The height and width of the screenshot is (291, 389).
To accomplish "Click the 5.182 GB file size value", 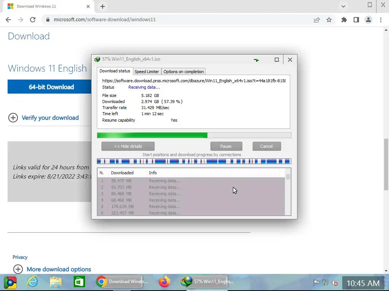I will pyautogui.click(x=150, y=95).
